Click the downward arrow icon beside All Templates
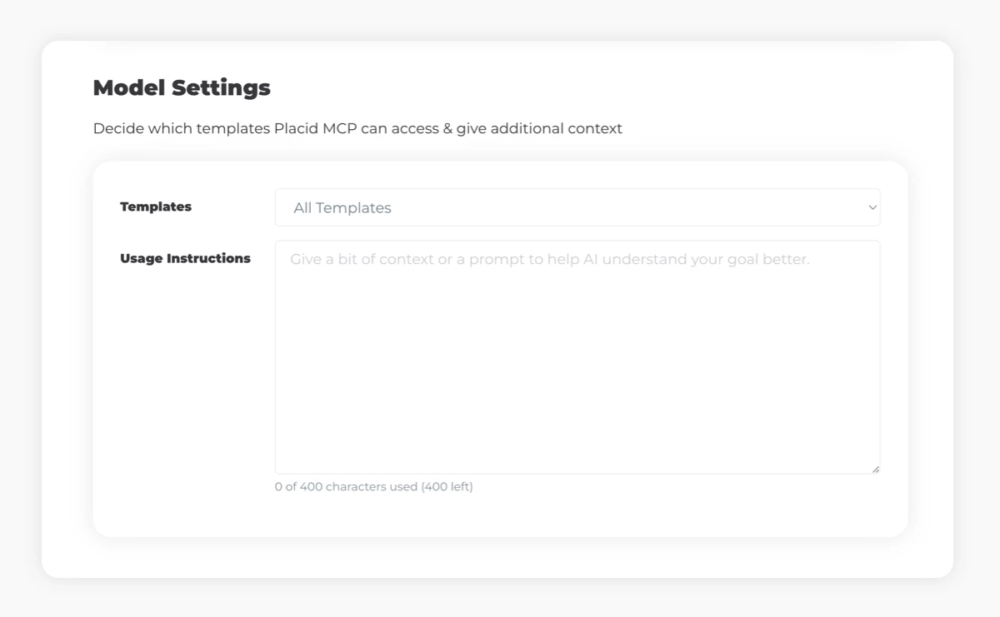Screen dimensions: 1000x617 point(872,207)
